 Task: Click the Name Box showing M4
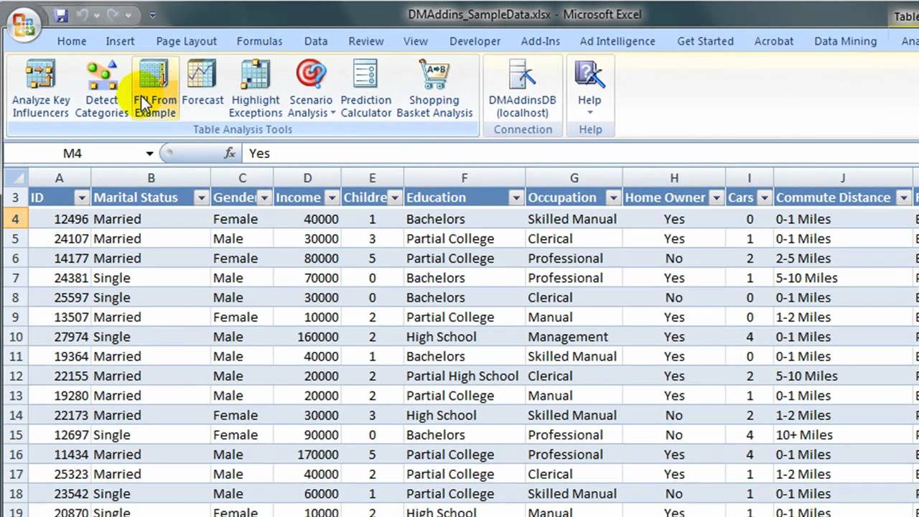click(x=73, y=153)
